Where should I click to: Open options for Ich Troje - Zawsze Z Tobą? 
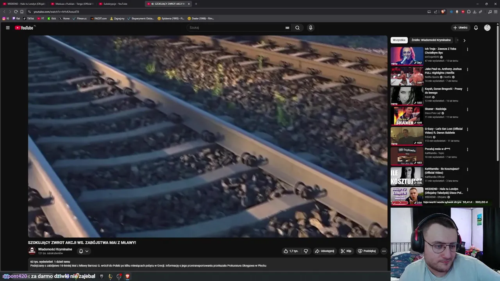click(467, 50)
